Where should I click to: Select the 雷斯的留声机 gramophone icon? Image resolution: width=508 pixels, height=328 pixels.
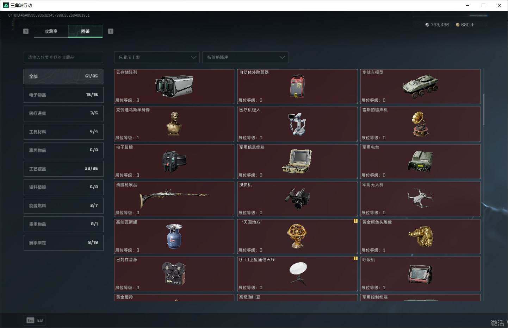[x=420, y=124]
